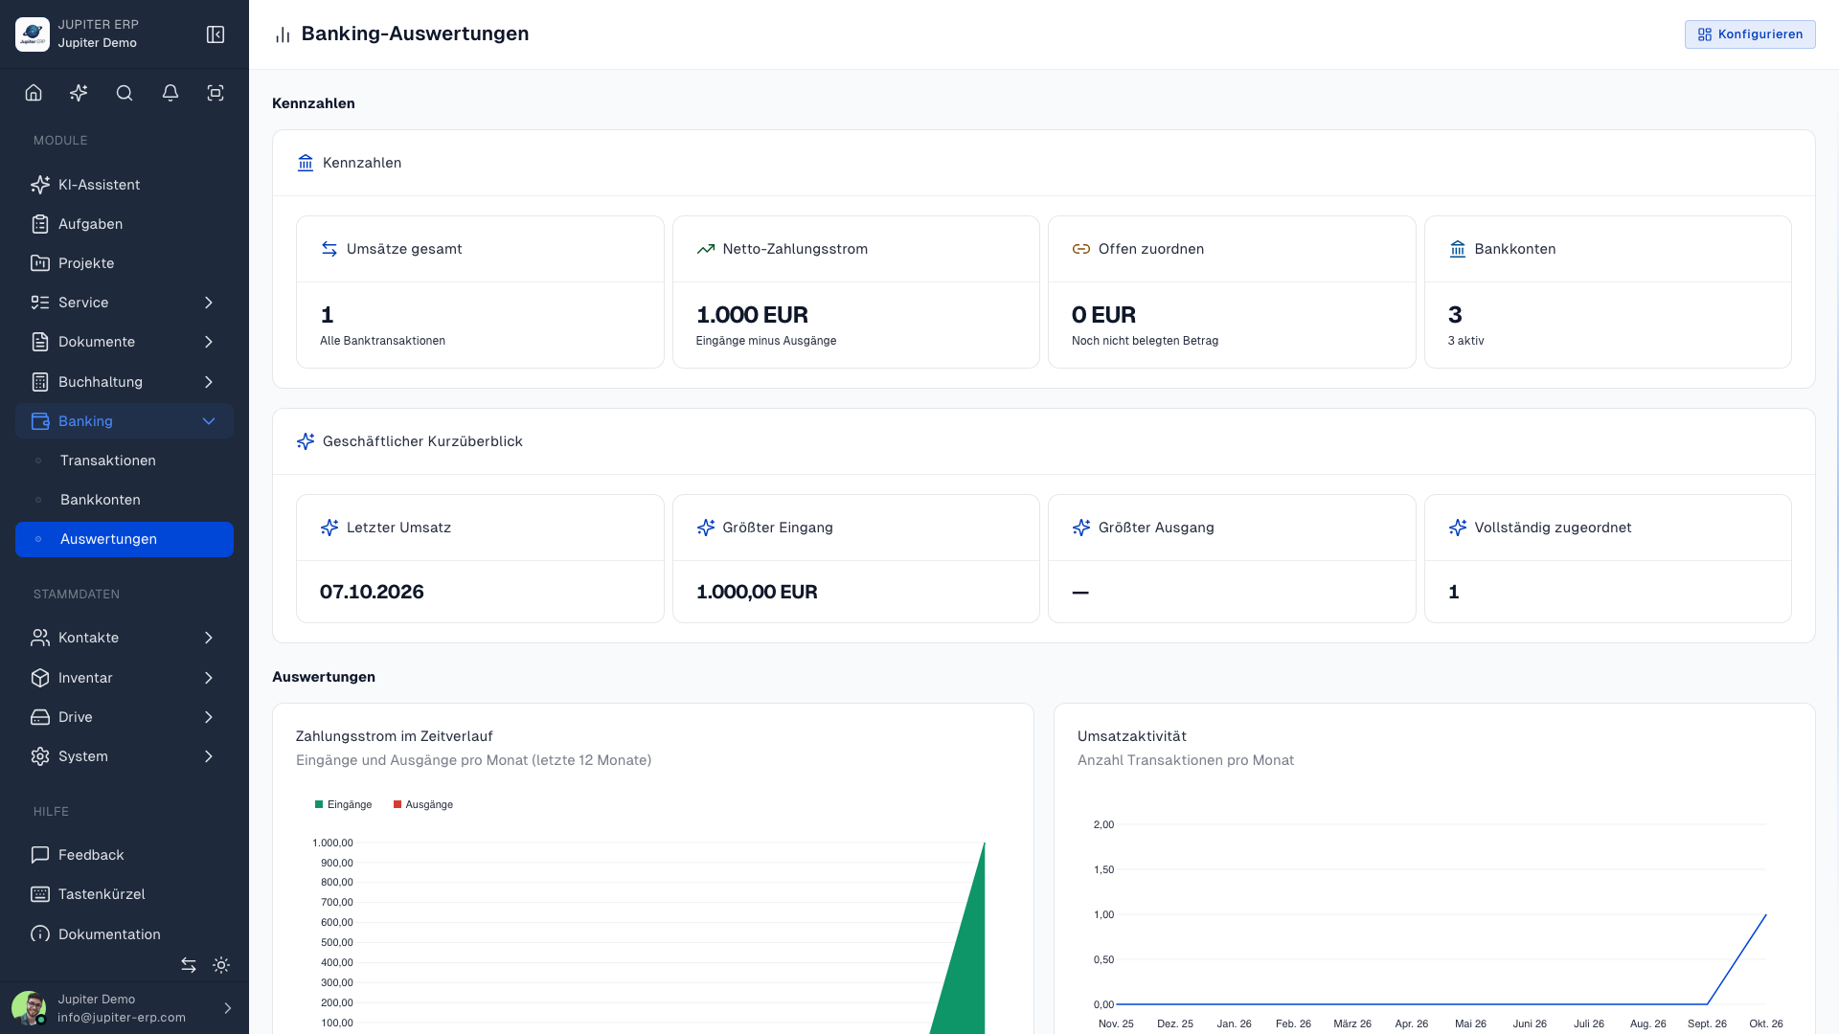Toggle light/dark theme sun icon
Screen dimensions: 1839x1034
pyautogui.click(x=221, y=965)
